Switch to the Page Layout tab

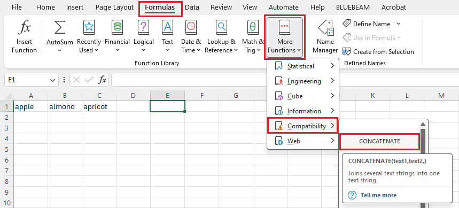pos(114,7)
